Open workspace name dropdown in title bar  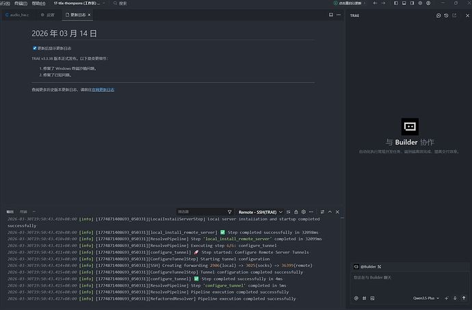[x=79, y=3]
